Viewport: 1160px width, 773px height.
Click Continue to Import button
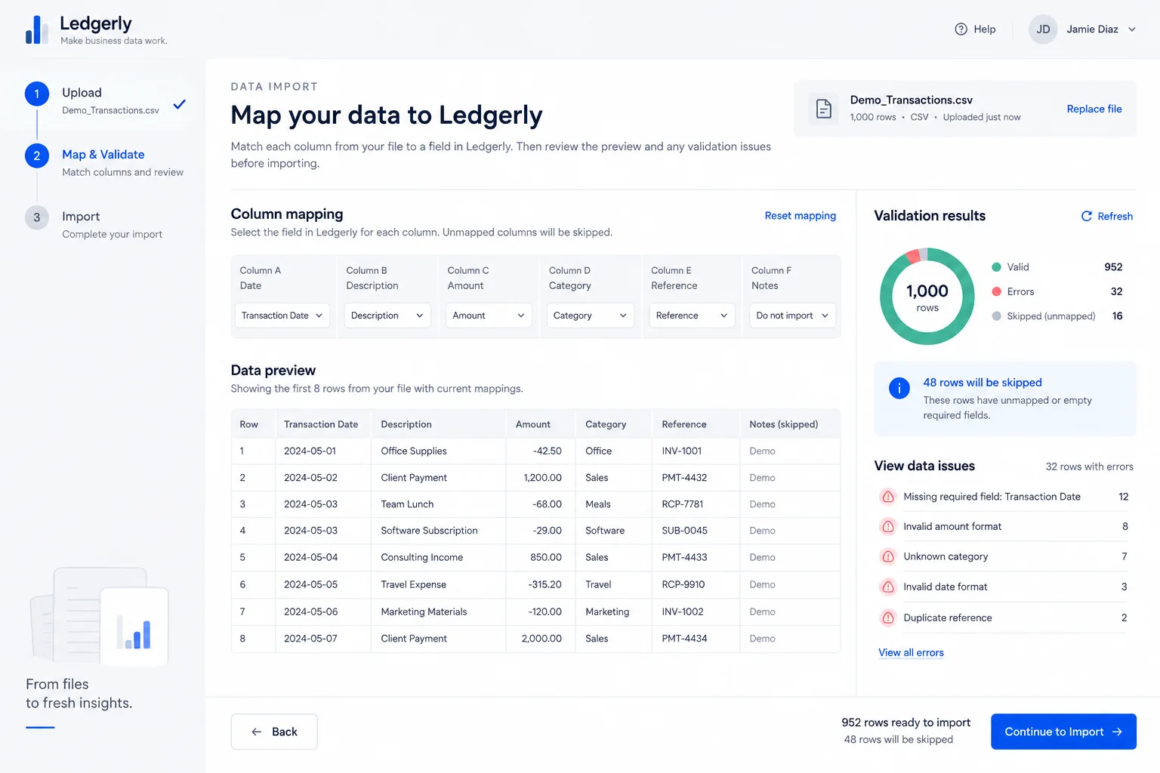[1063, 731]
